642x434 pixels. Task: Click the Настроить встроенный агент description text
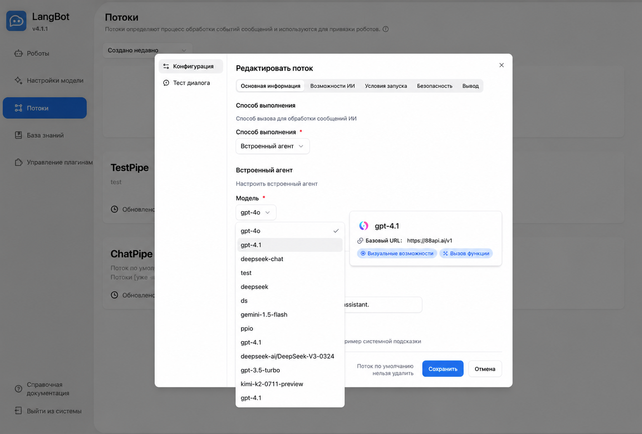tap(277, 184)
